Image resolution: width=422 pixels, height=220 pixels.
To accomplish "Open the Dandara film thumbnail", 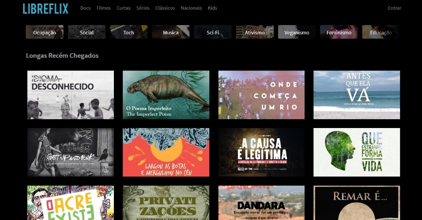I will click(x=261, y=203).
